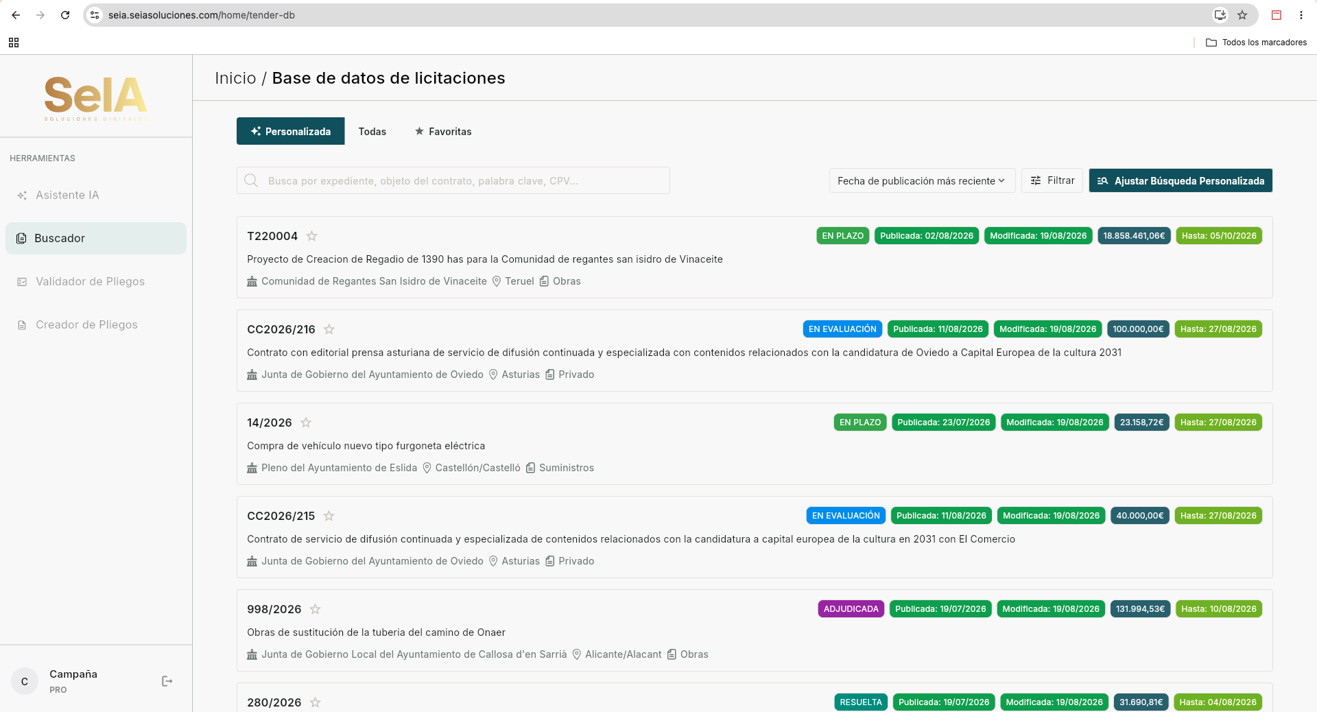Click location pin icon beside Teruel
Image resolution: width=1317 pixels, height=712 pixels.
(x=497, y=281)
